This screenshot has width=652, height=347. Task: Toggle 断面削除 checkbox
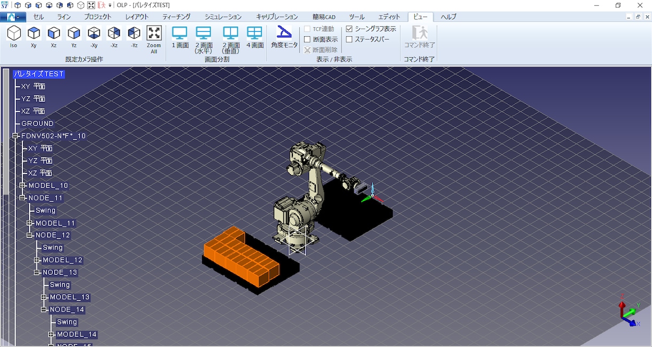click(307, 50)
